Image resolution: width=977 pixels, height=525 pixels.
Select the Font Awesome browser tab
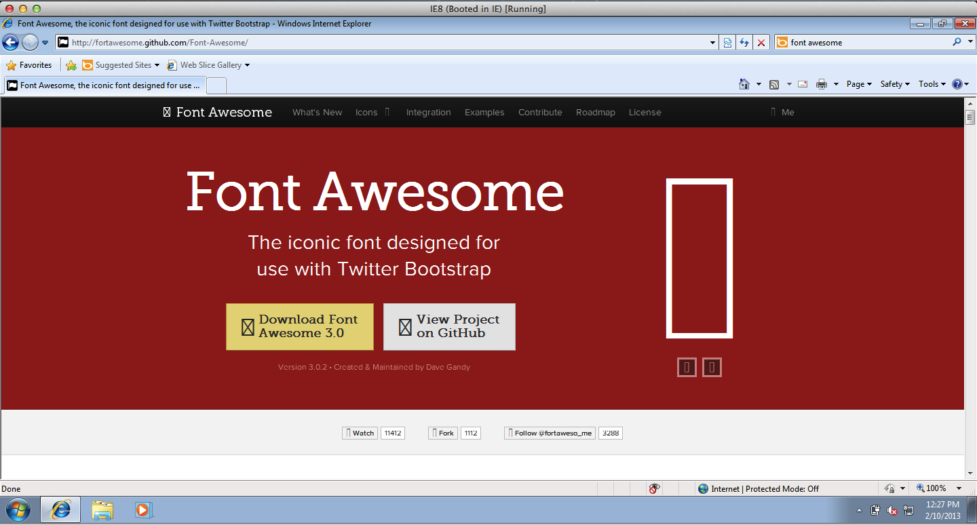(105, 85)
